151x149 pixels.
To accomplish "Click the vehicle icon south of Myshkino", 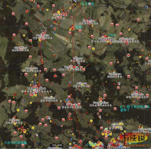I will tap(30, 57).
